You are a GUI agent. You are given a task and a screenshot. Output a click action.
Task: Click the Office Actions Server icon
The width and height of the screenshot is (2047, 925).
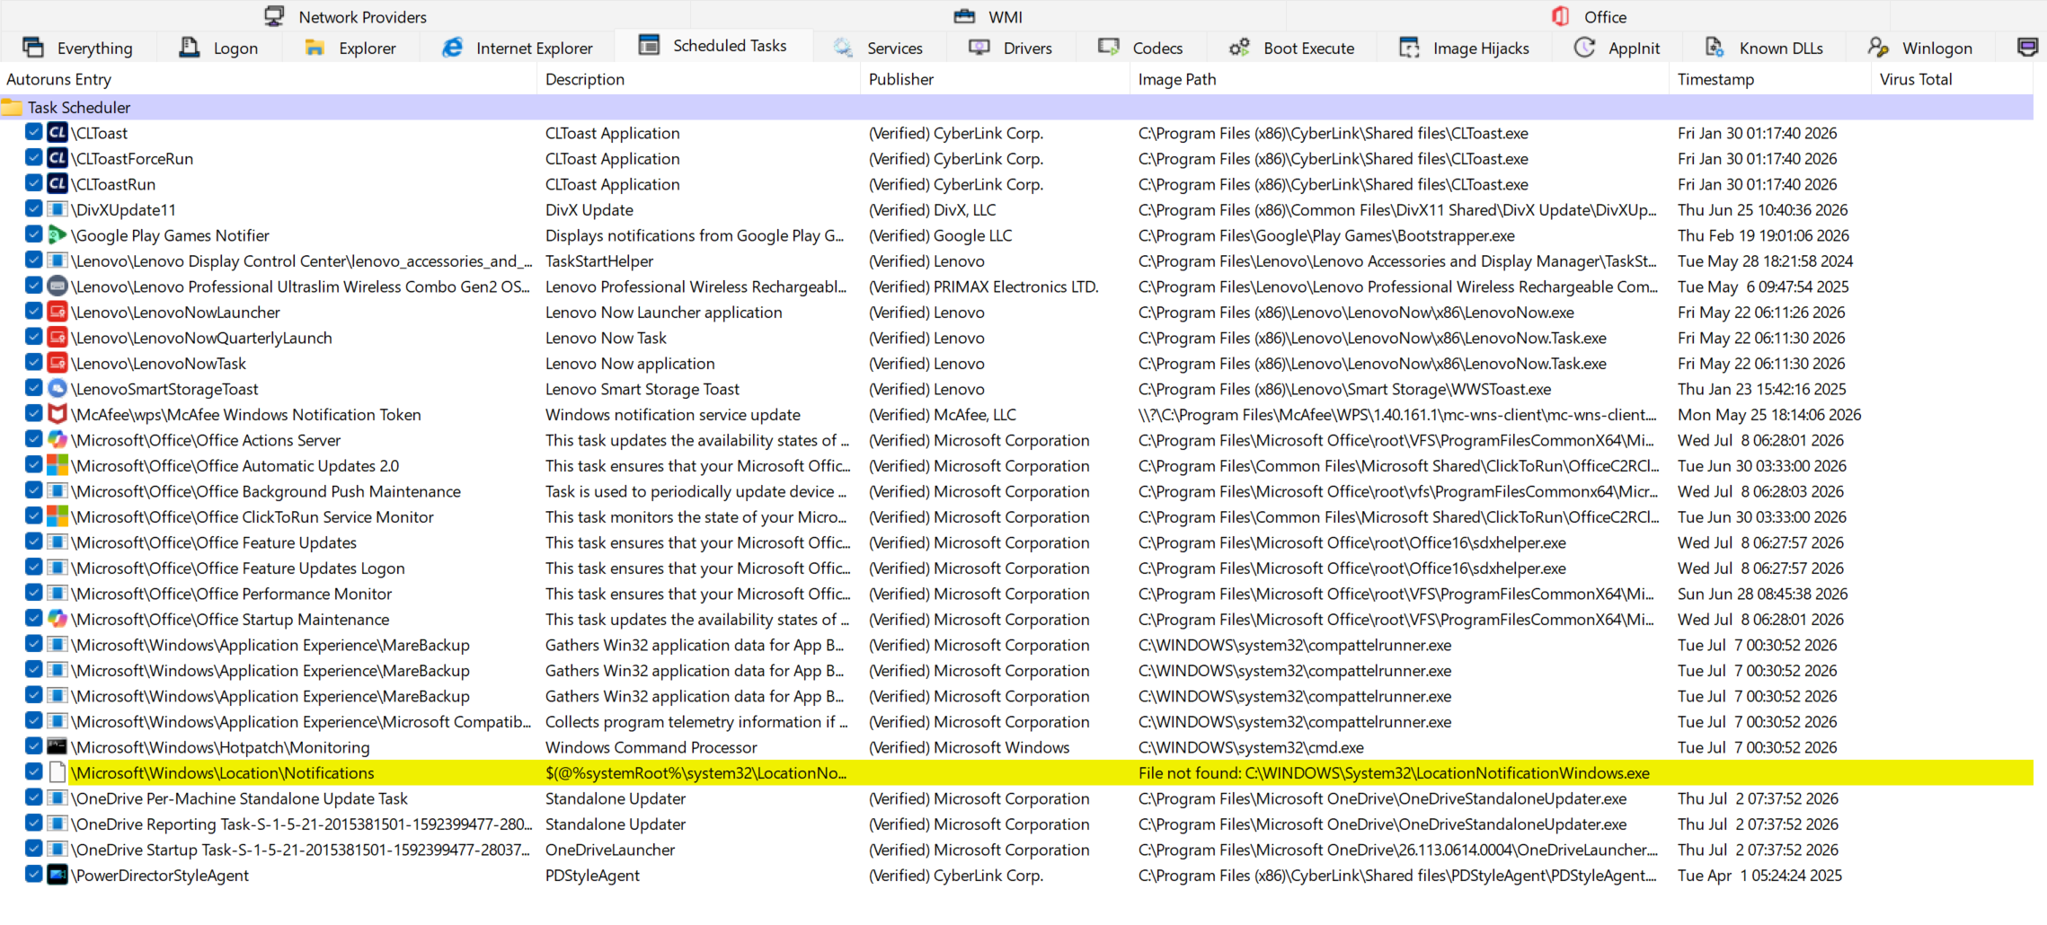[58, 440]
